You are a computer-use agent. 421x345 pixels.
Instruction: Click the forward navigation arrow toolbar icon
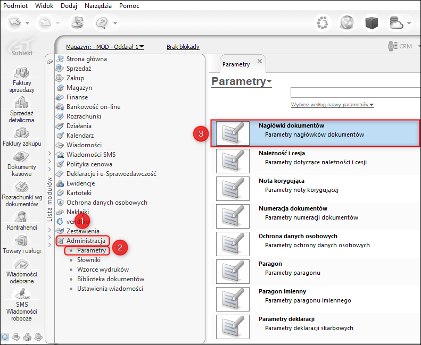coord(45,23)
